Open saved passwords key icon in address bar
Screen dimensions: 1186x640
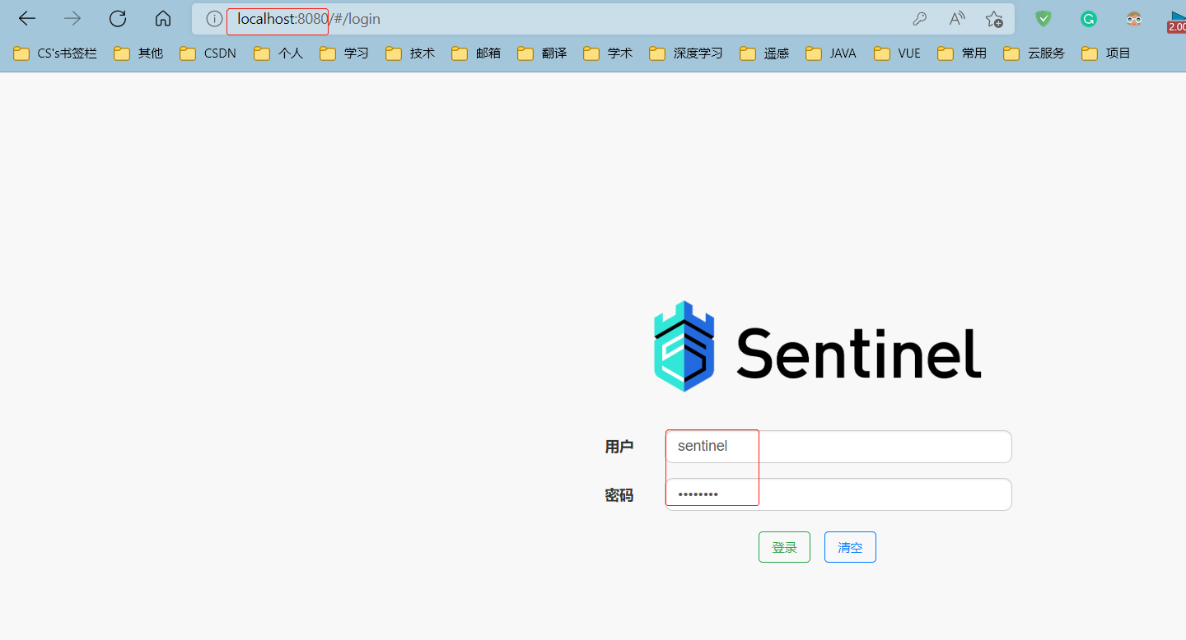920,19
